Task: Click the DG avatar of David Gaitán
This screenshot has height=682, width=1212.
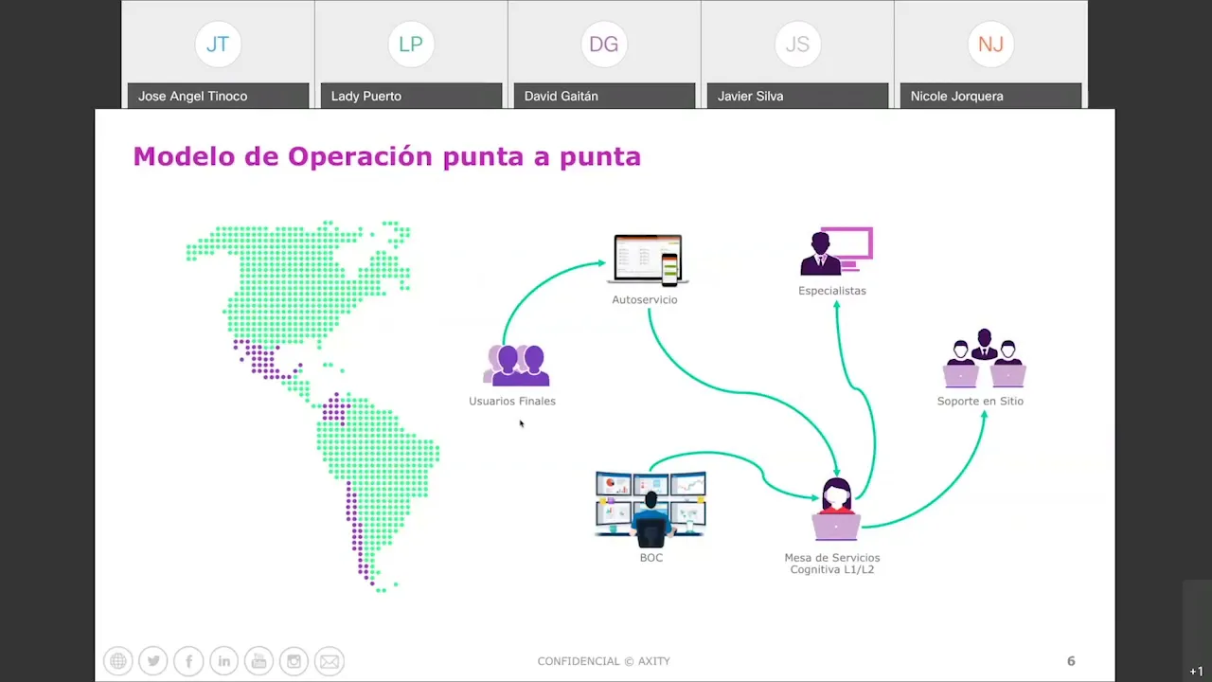Action: coord(604,45)
